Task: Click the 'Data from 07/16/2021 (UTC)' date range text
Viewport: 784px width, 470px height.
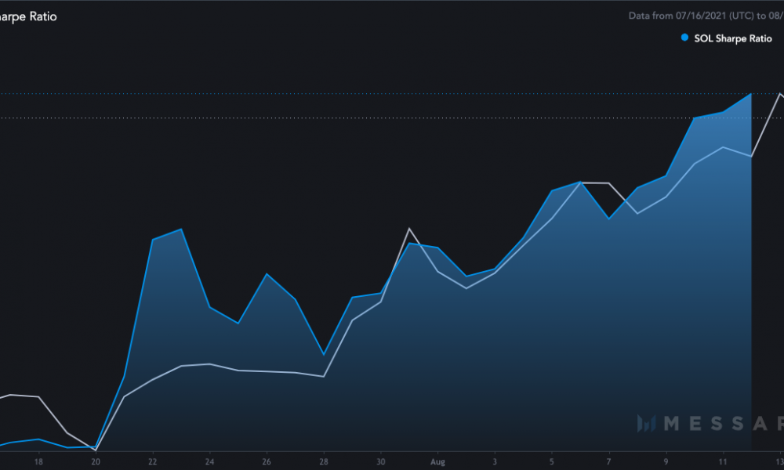Action: (705, 16)
